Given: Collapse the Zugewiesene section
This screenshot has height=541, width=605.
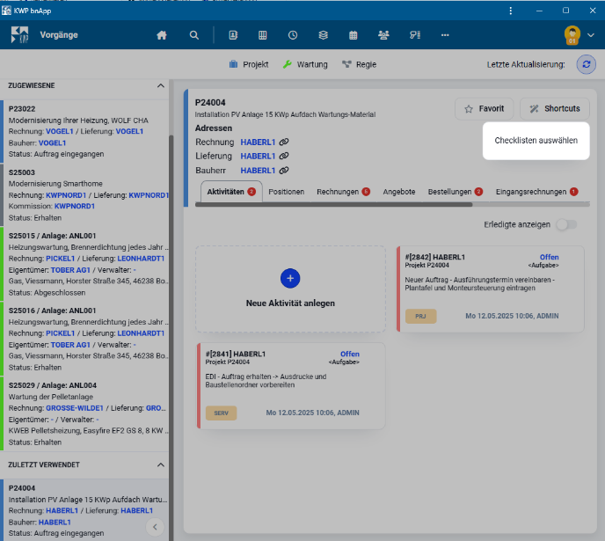Looking at the screenshot, I should [160, 86].
